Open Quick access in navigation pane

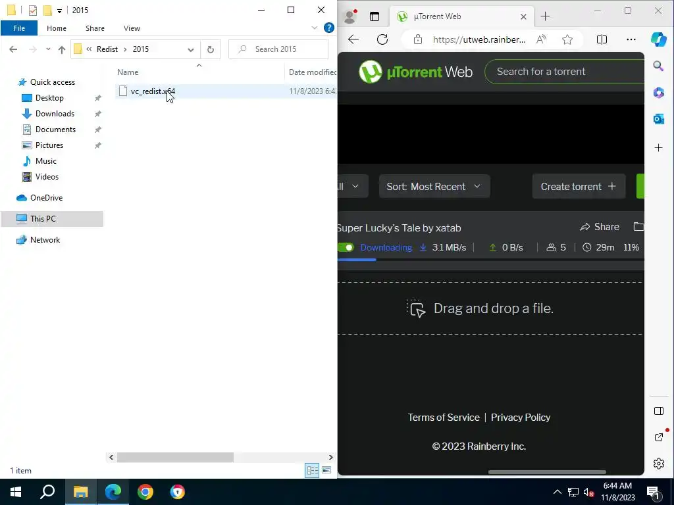coord(53,82)
